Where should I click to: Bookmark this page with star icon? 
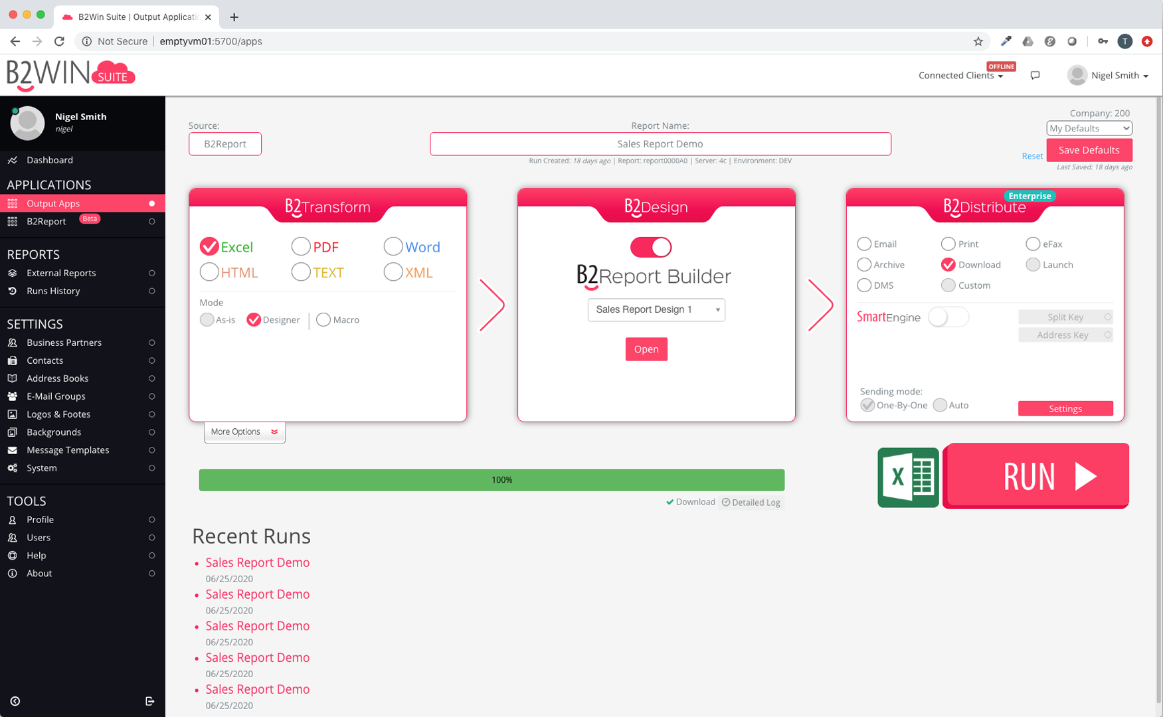pyautogui.click(x=978, y=41)
